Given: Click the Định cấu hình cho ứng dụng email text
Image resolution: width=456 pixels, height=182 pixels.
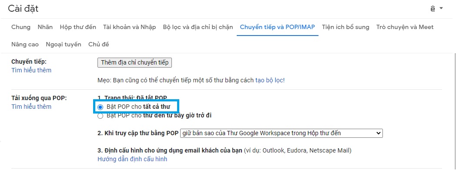Looking at the screenshot, I should [x=170, y=151].
